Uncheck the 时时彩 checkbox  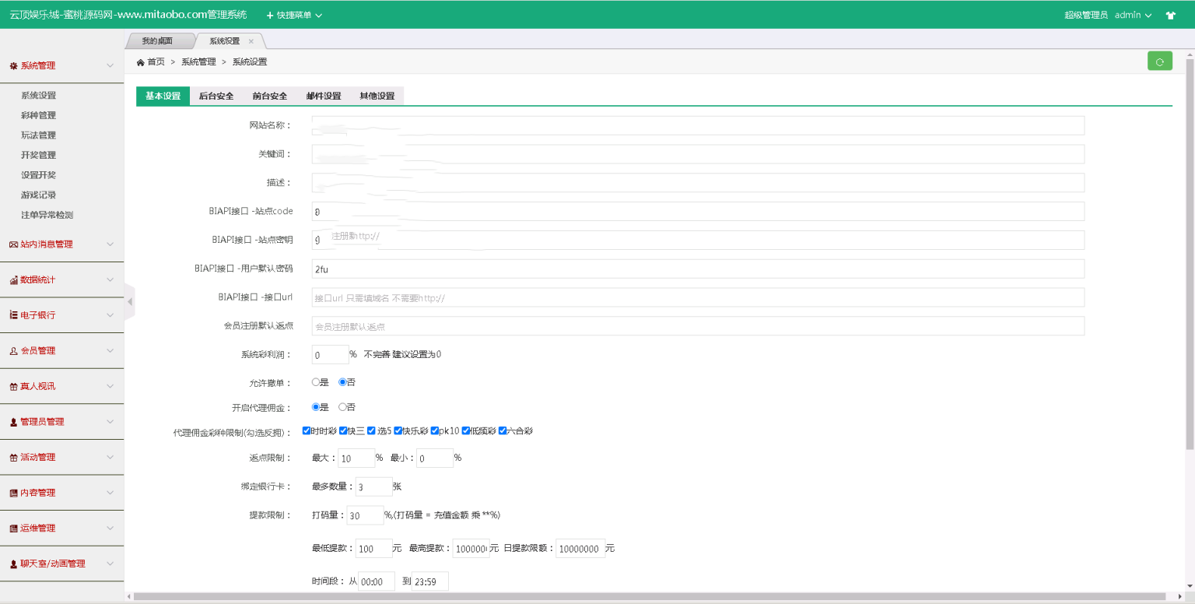(307, 430)
